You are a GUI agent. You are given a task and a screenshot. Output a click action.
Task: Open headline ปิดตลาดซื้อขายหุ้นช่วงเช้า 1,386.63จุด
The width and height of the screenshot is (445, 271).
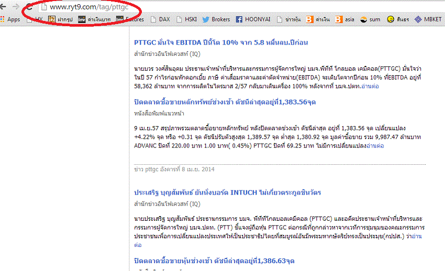click(x=214, y=261)
